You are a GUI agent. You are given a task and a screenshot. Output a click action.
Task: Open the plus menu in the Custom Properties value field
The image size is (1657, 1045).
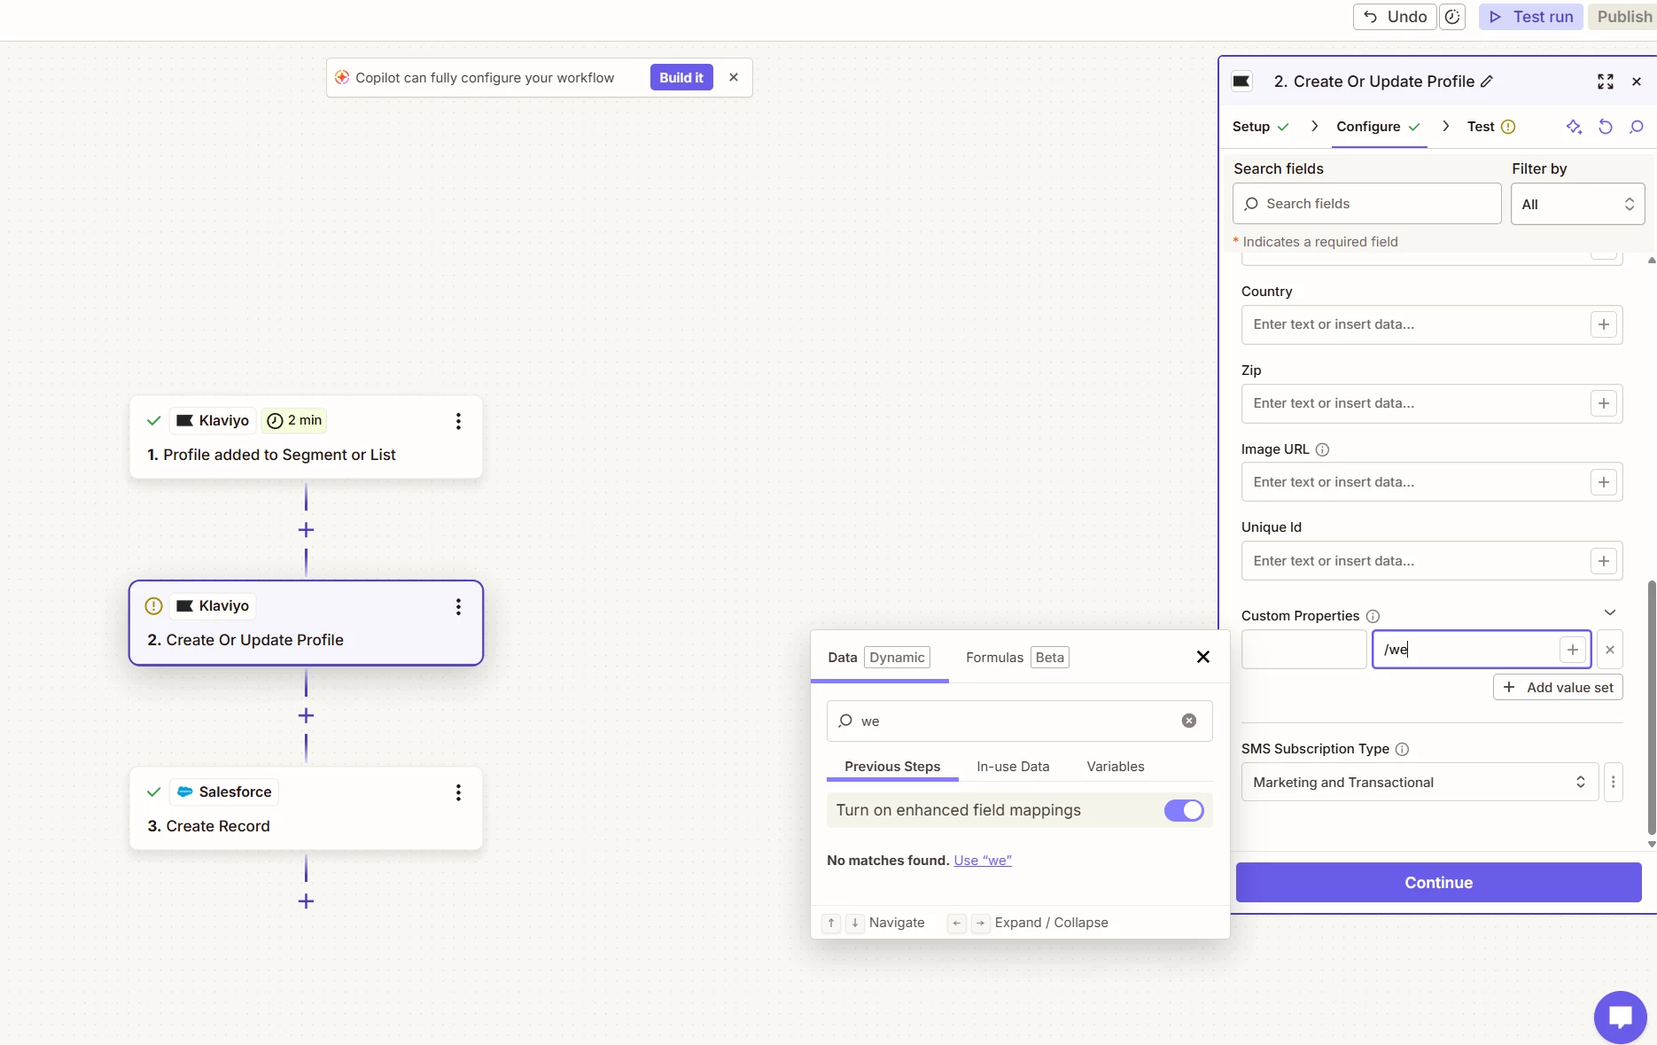(x=1573, y=650)
